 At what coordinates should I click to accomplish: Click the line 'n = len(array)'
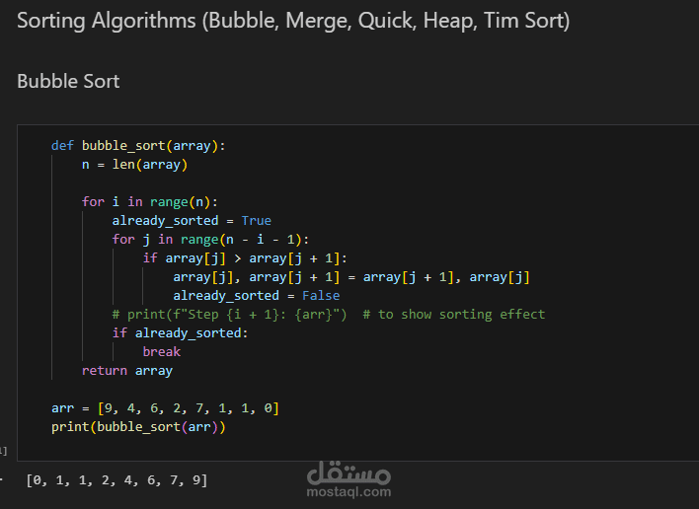[134, 165]
